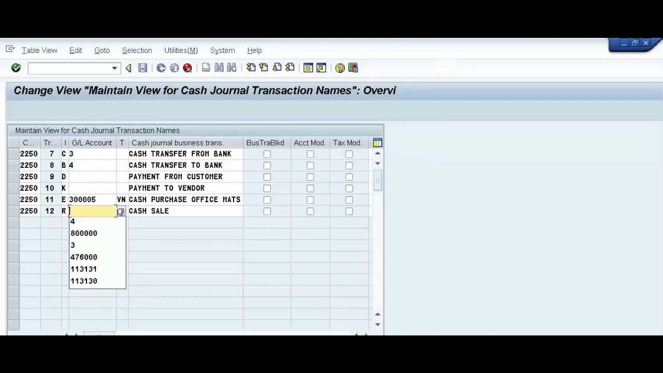Open table configuration settings icon

[x=378, y=143]
